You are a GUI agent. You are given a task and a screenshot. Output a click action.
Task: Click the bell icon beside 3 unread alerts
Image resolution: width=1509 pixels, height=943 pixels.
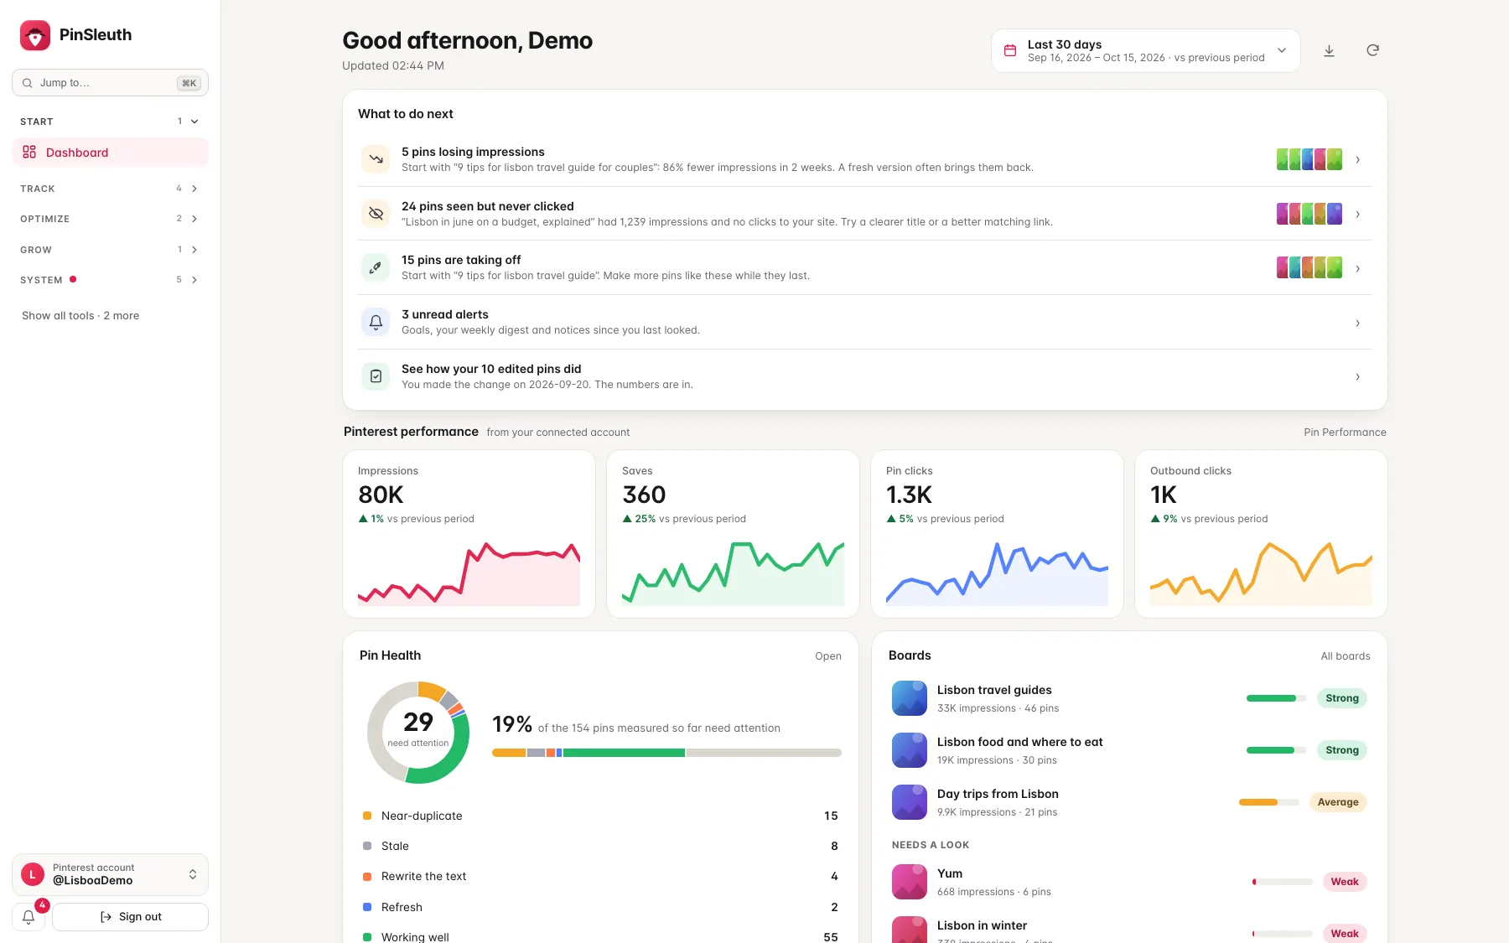coord(376,322)
